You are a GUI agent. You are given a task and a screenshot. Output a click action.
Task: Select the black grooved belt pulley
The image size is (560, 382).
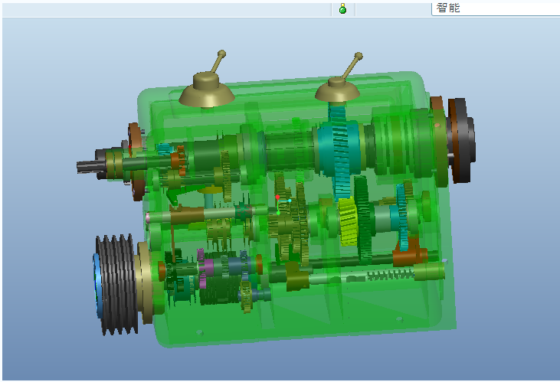pos(116,285)
